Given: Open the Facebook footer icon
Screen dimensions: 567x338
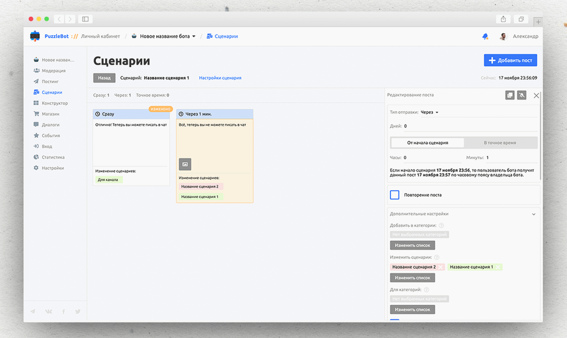Looking at the screenshot, I should coord(64,311).
